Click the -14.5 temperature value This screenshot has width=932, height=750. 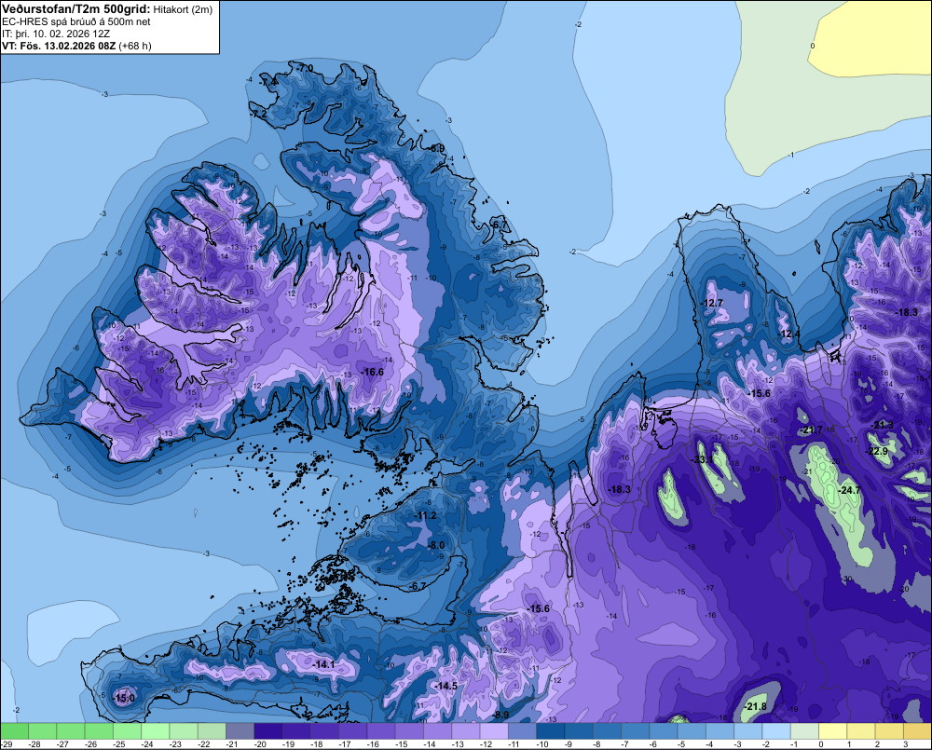pos(445,686)
